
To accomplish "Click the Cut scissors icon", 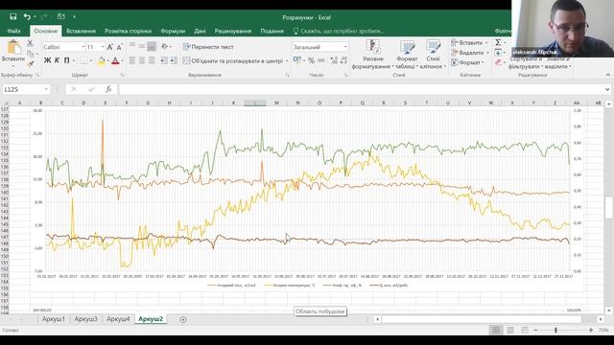I will point(30,43).
